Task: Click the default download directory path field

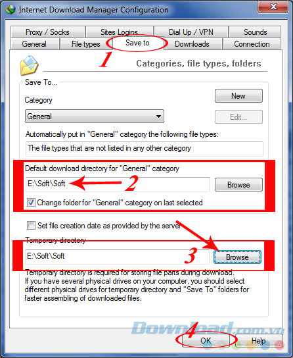Action: click(118, 184)
